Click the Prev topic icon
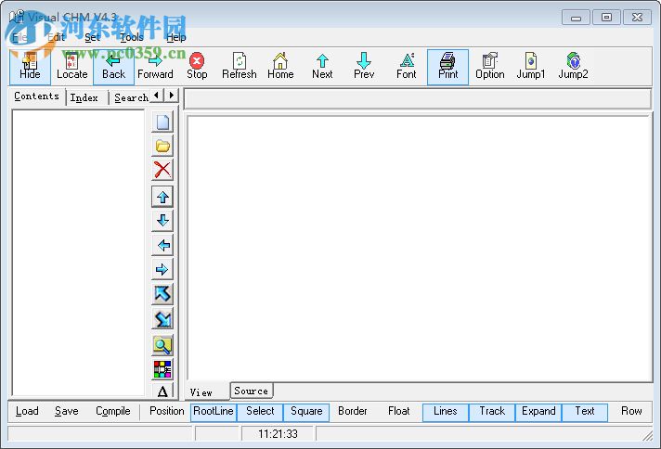The height and width of the screenshot is (449, 661). [x=364, y=67]
